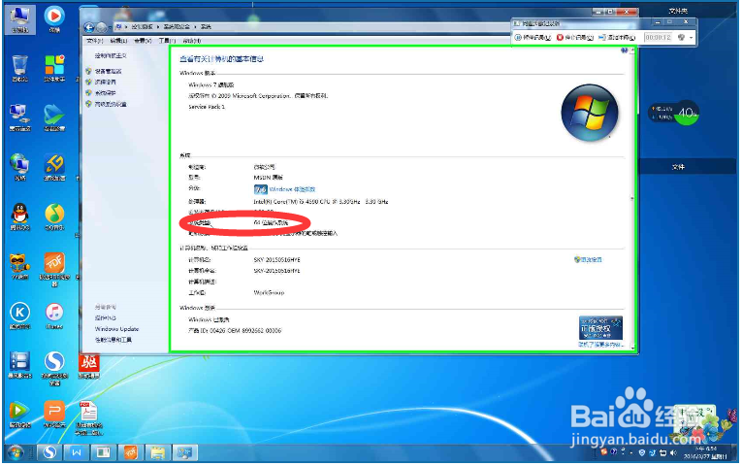The image size is (743, 466).
Task: Open the steps recorder help dropdown arrow
Action: [x=691, y=38]
